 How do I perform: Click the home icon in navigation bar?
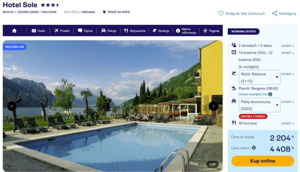click(14, 31)
